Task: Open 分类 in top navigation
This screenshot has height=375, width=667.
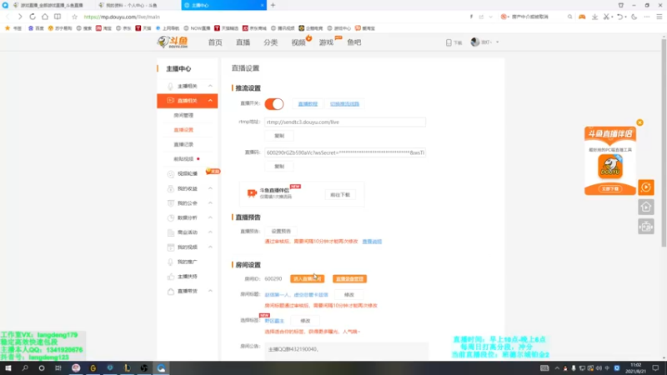Action: pos(270,42)
